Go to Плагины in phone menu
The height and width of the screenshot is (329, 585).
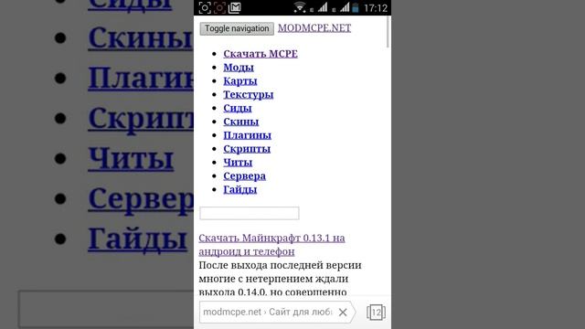tap(248, 135)
